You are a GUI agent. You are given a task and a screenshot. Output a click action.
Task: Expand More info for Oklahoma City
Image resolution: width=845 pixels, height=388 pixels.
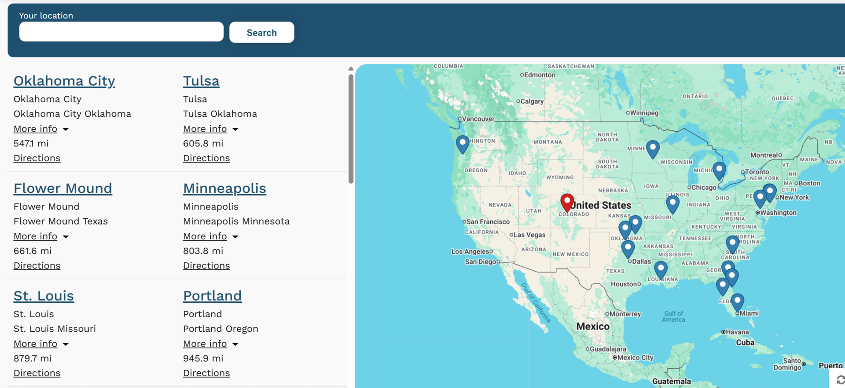(x=41, y=129)
